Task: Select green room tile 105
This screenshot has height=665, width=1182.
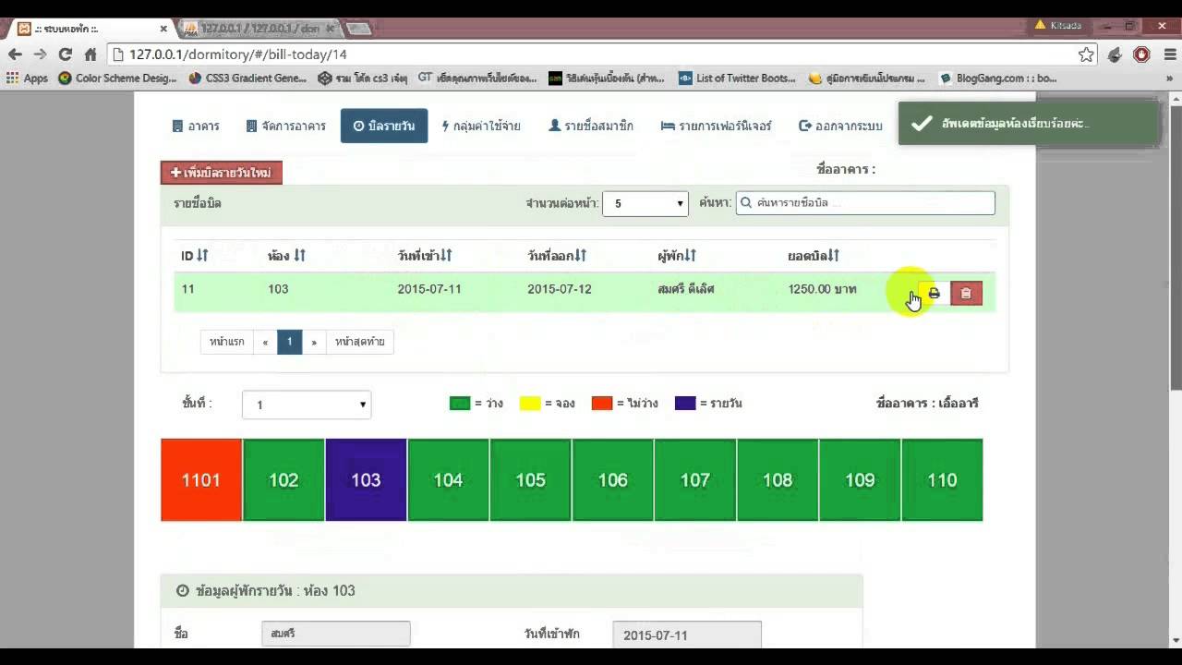Action: coord(530,480)
